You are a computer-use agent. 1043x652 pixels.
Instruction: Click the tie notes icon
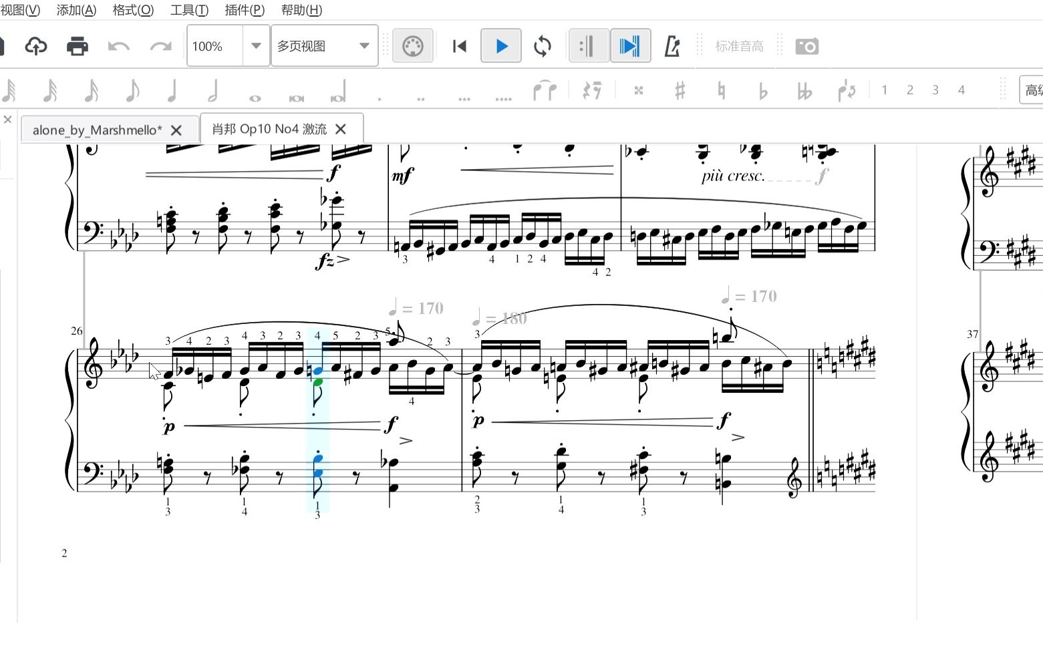click(545, 90)
